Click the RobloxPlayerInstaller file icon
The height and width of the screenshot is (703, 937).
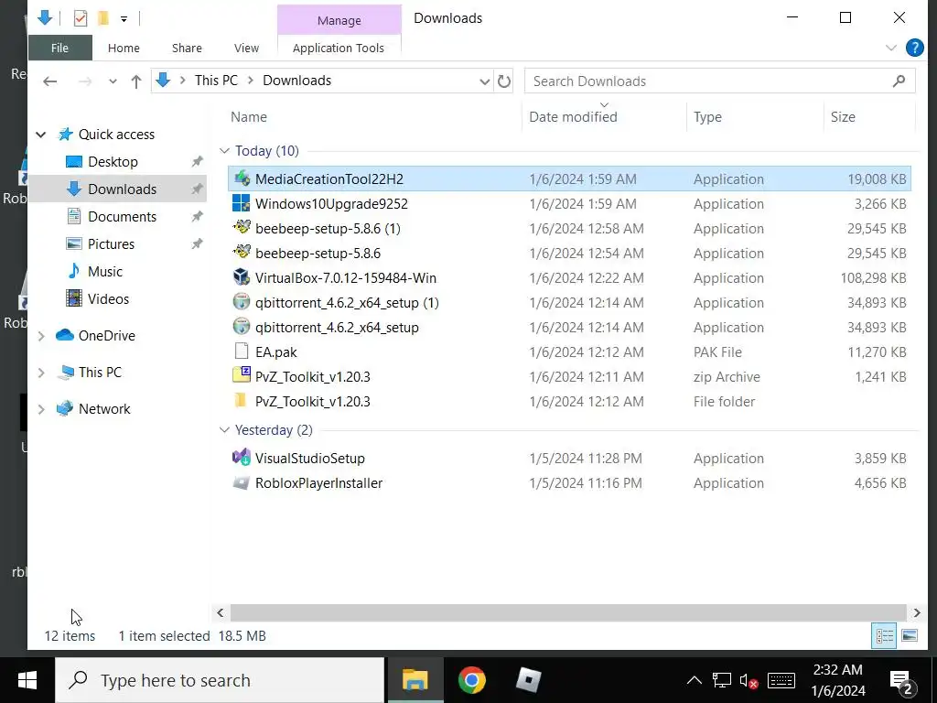tap(242, 482)
